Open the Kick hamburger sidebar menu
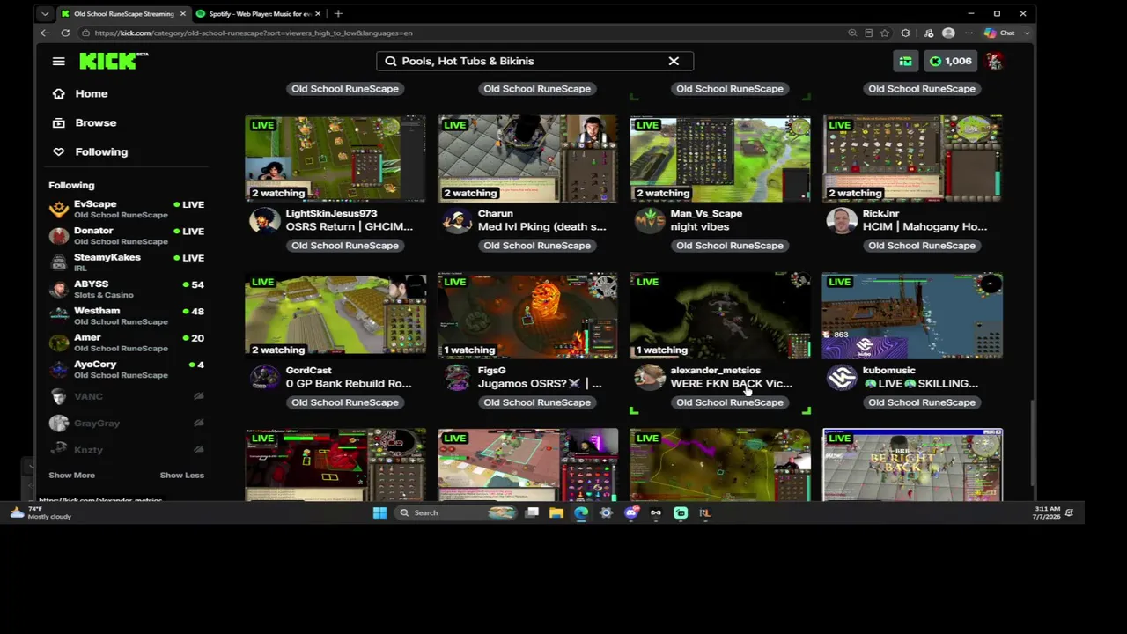The height and width of the screenshot is (634, 1127). pos(58,61)
